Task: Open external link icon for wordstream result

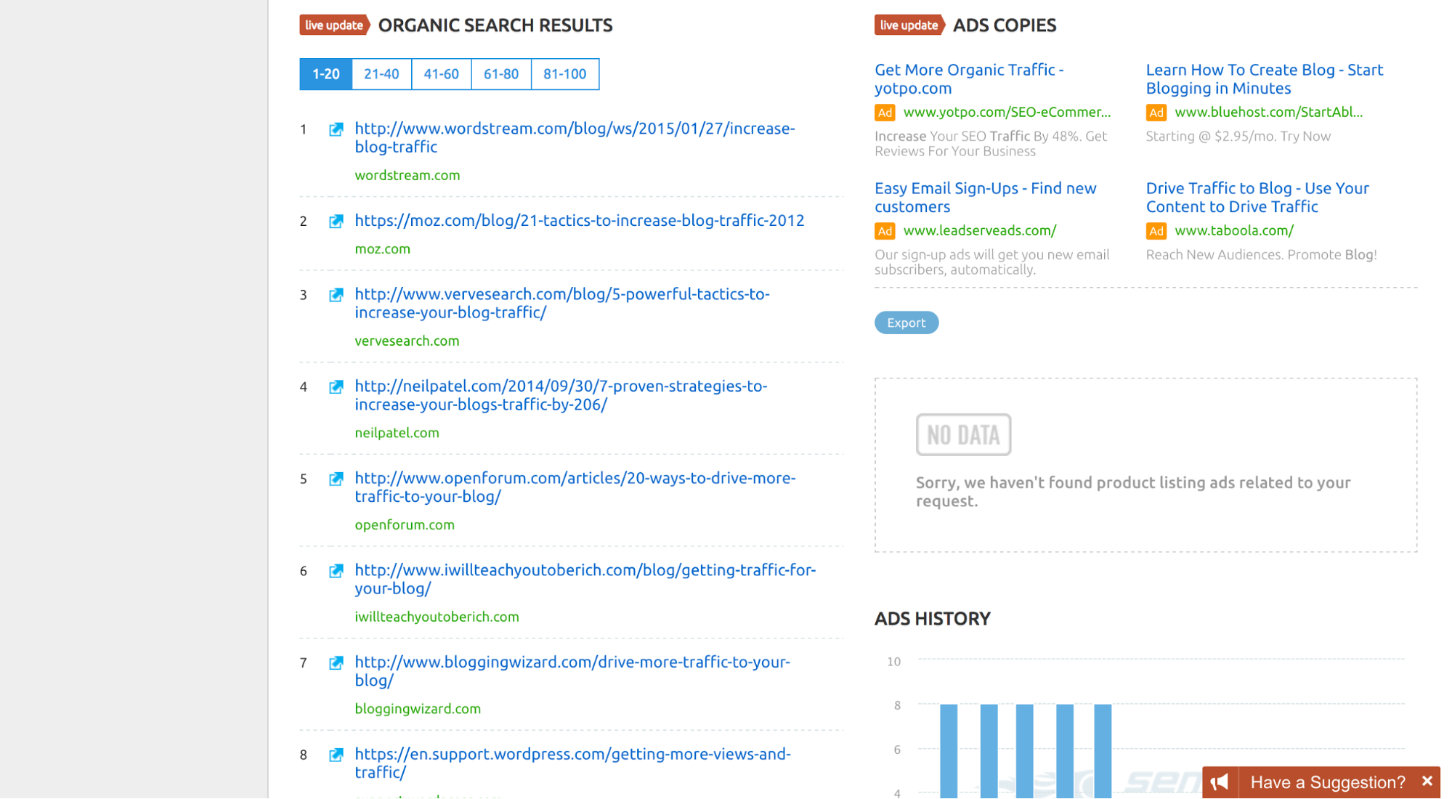Action: pyautogui.click(x=336, y=129)
